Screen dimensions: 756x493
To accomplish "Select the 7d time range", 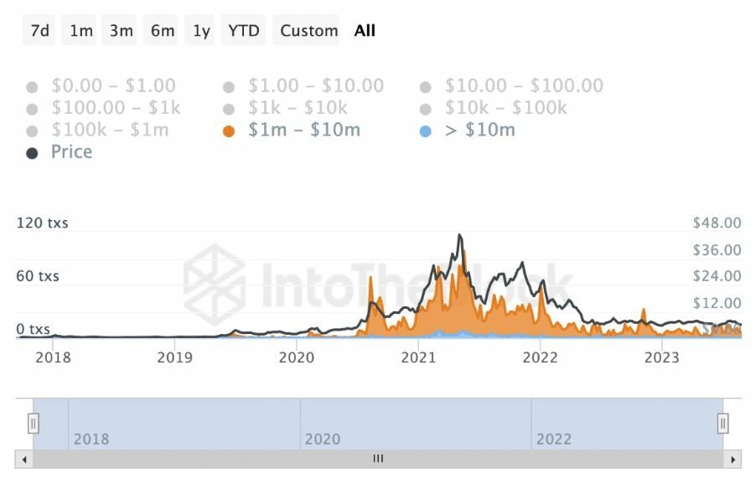I will tap(40, 31).
